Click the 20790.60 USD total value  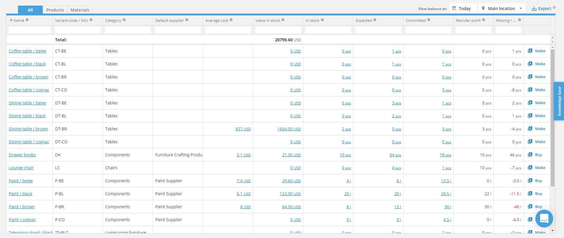click(288, 40)
